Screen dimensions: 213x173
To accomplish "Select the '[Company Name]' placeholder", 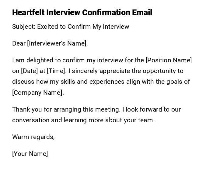I will [37, 93].
